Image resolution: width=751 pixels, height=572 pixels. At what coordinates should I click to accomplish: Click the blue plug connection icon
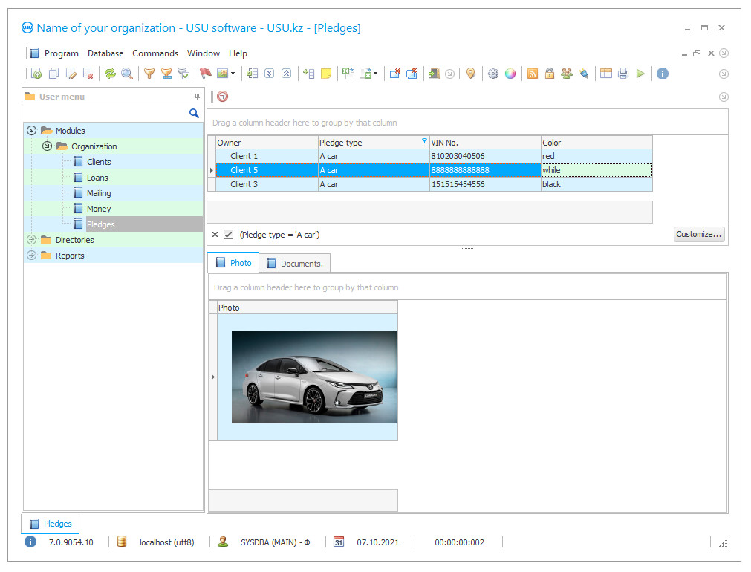pos(584,74)
